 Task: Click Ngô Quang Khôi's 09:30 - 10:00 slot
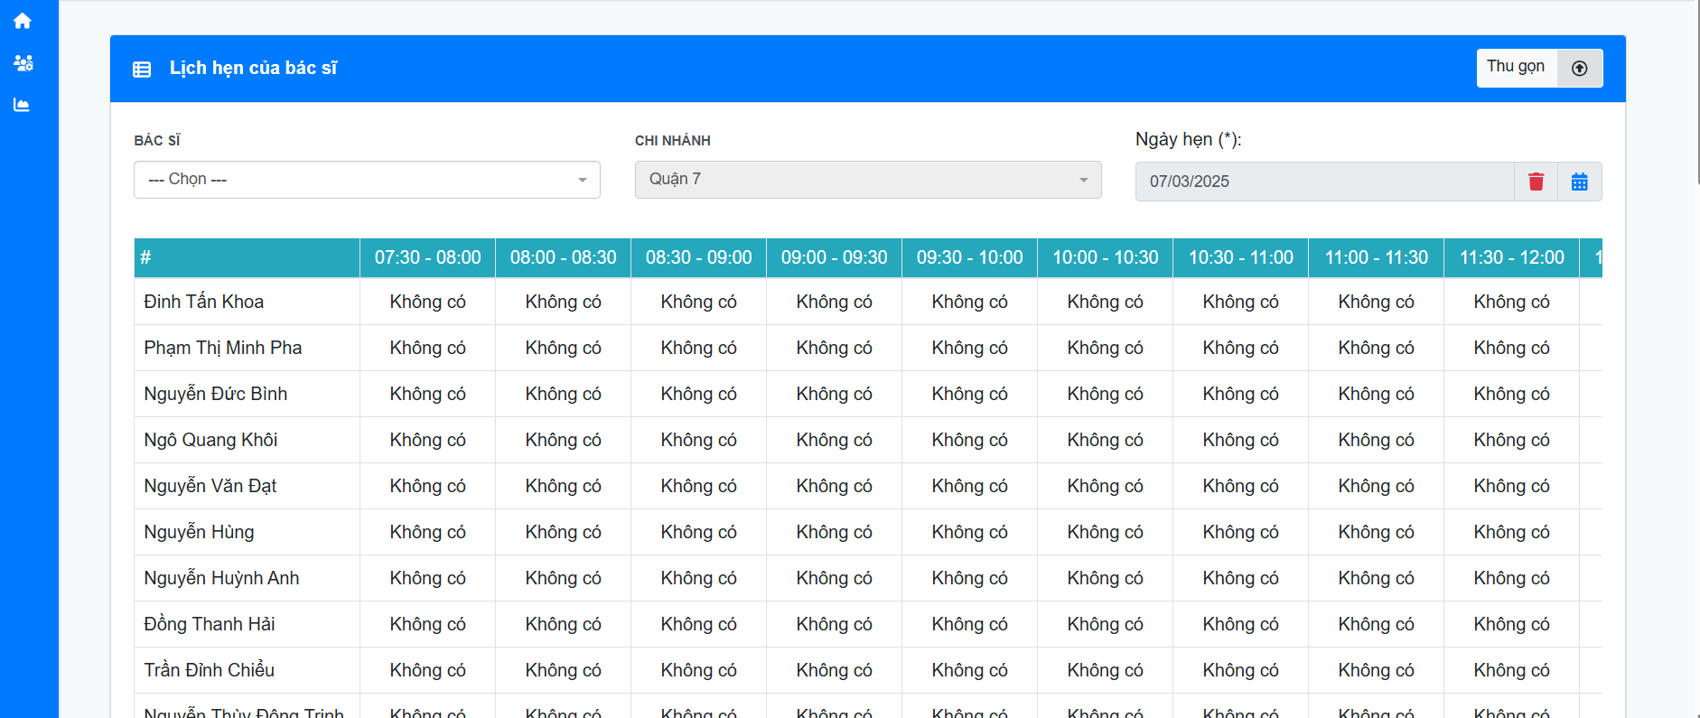tap(969, 440)
